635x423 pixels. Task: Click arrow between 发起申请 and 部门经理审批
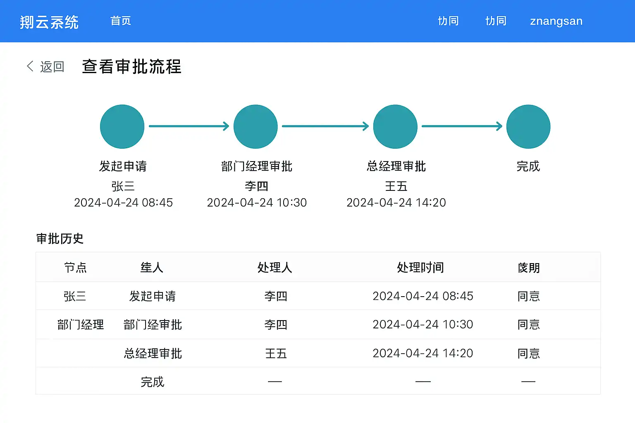pyautogui.click(x=189, y=126)
